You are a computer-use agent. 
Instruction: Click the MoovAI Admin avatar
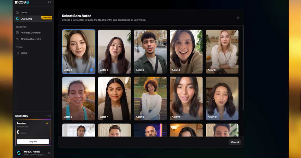[19, 153]
